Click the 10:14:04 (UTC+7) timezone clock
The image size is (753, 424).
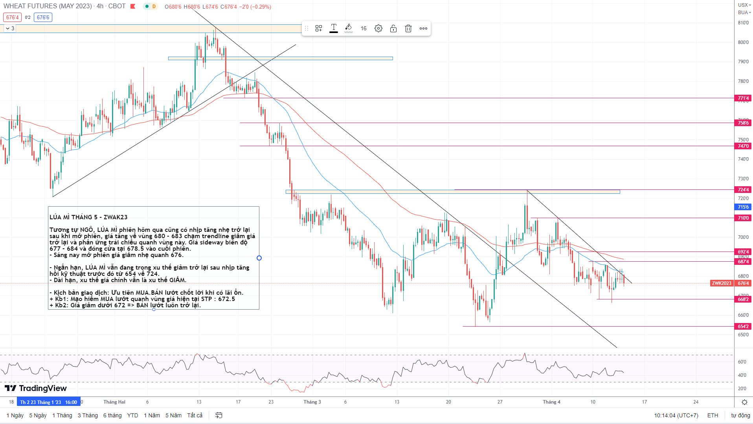point(676,415)
